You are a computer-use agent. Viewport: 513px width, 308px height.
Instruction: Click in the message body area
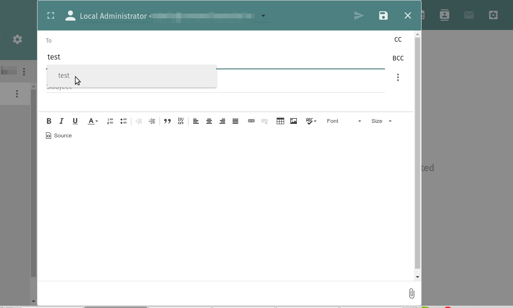226,211
